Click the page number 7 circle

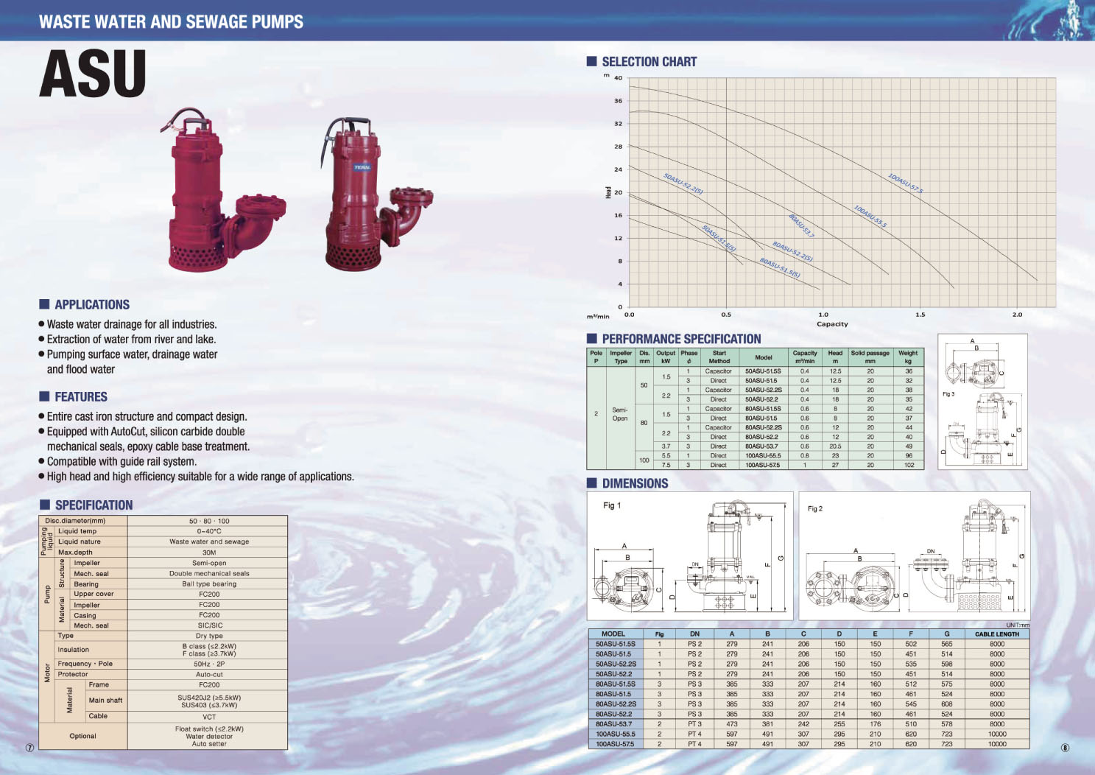[29, 747]
